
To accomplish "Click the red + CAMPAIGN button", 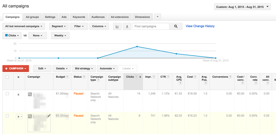I will click(16, 69).
